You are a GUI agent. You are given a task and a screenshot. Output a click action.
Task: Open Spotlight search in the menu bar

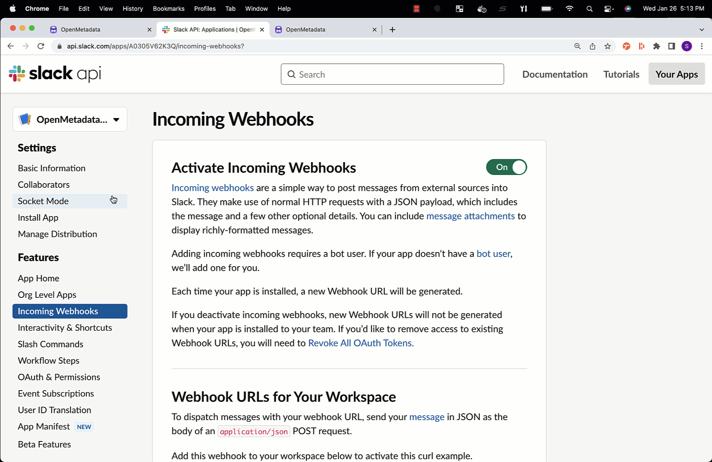pyautogui.click(x=589, y=8)
